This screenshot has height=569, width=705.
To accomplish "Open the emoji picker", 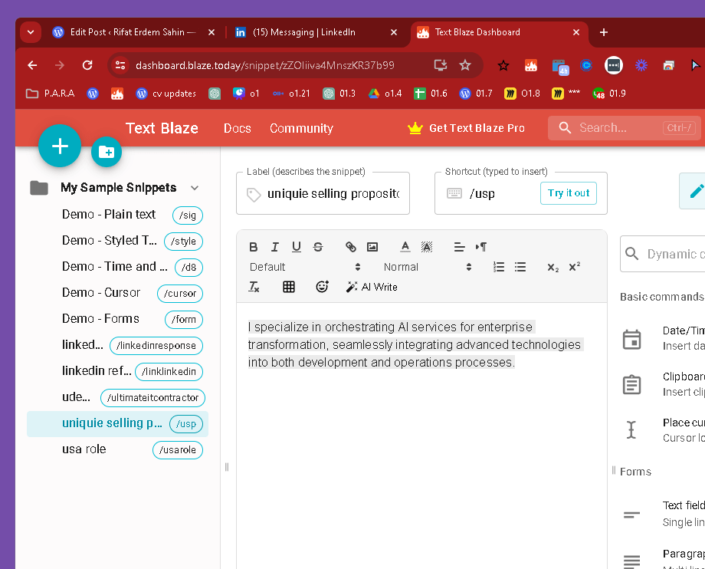I will (322, 287).
